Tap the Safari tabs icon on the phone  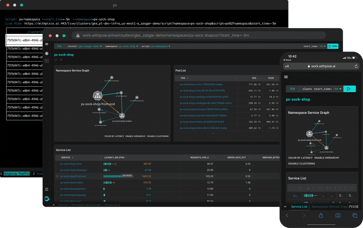point(355,215)
